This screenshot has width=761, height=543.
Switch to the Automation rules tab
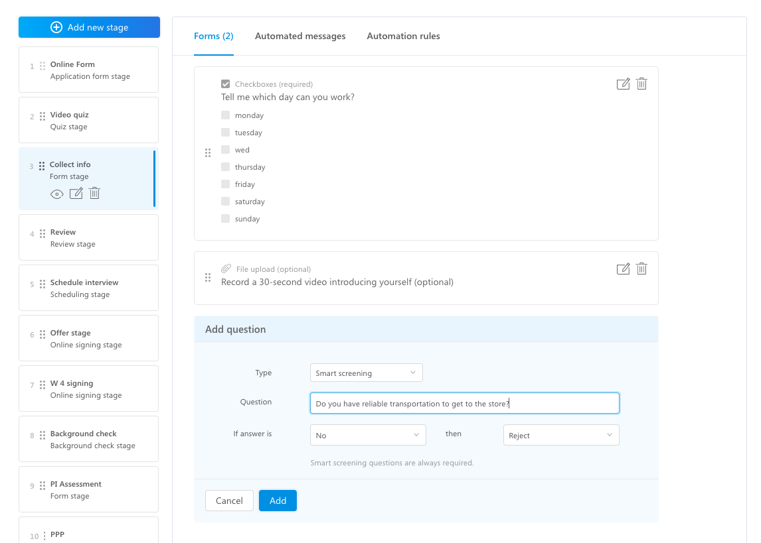tap(403, 36)
